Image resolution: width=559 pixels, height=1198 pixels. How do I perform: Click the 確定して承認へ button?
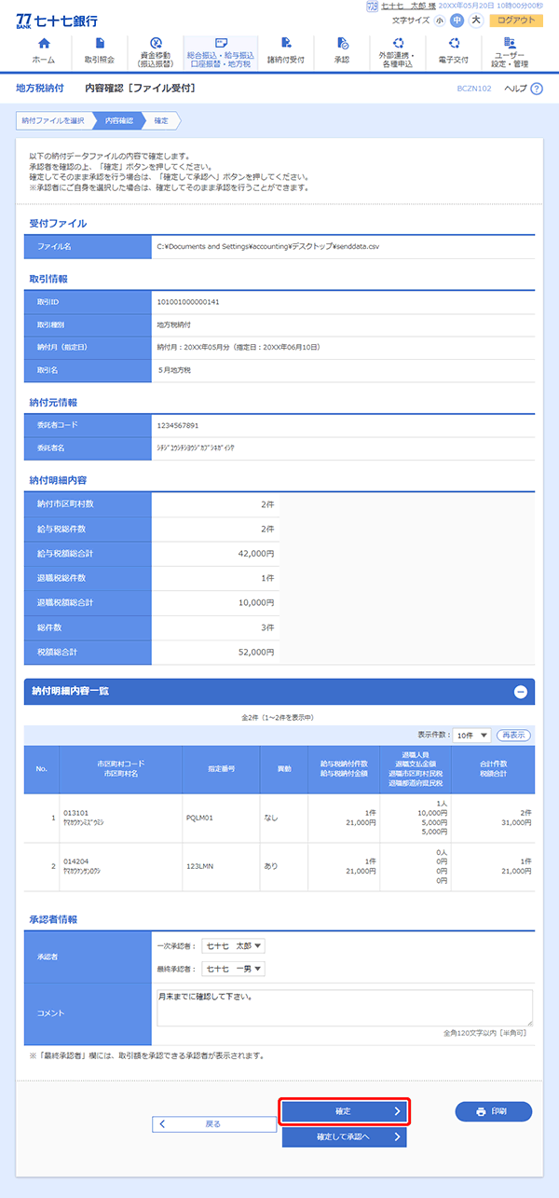pos(345,1136)
